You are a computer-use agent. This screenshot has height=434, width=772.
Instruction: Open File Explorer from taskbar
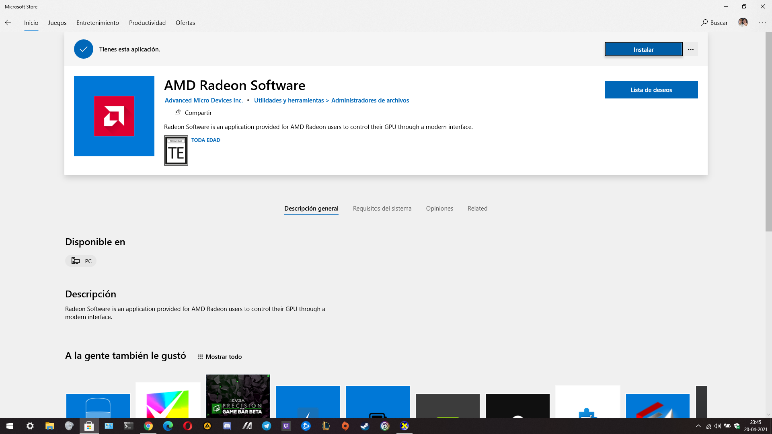coord(49,426)
